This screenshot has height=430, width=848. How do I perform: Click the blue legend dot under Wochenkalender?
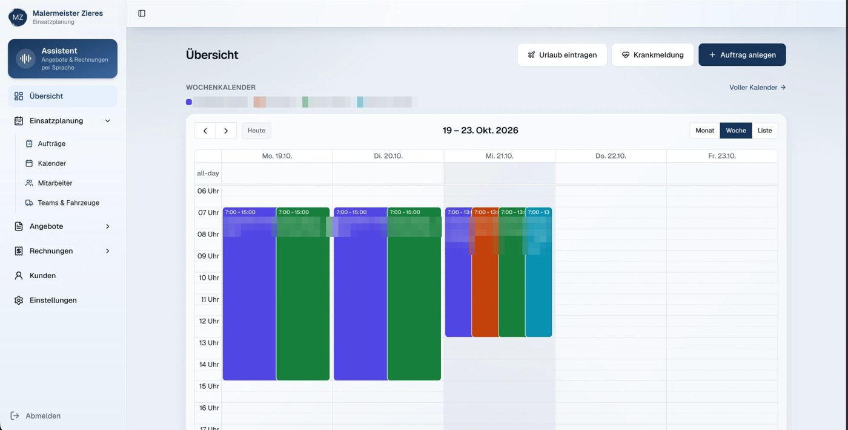click(x=189, y=102)
